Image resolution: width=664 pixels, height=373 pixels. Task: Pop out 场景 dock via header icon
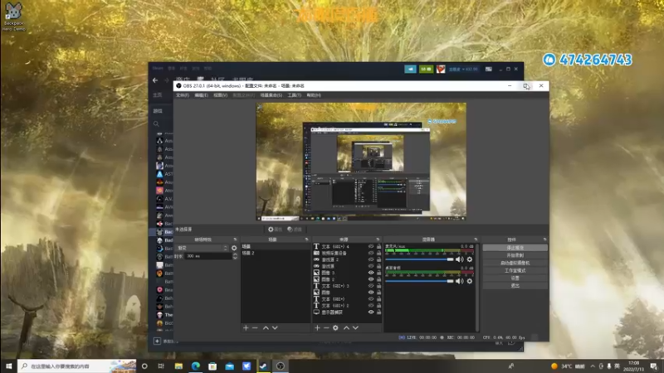click(306, 240)
